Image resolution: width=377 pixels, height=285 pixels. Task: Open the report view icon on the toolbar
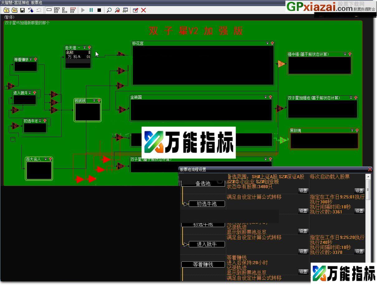coord(125,10)
